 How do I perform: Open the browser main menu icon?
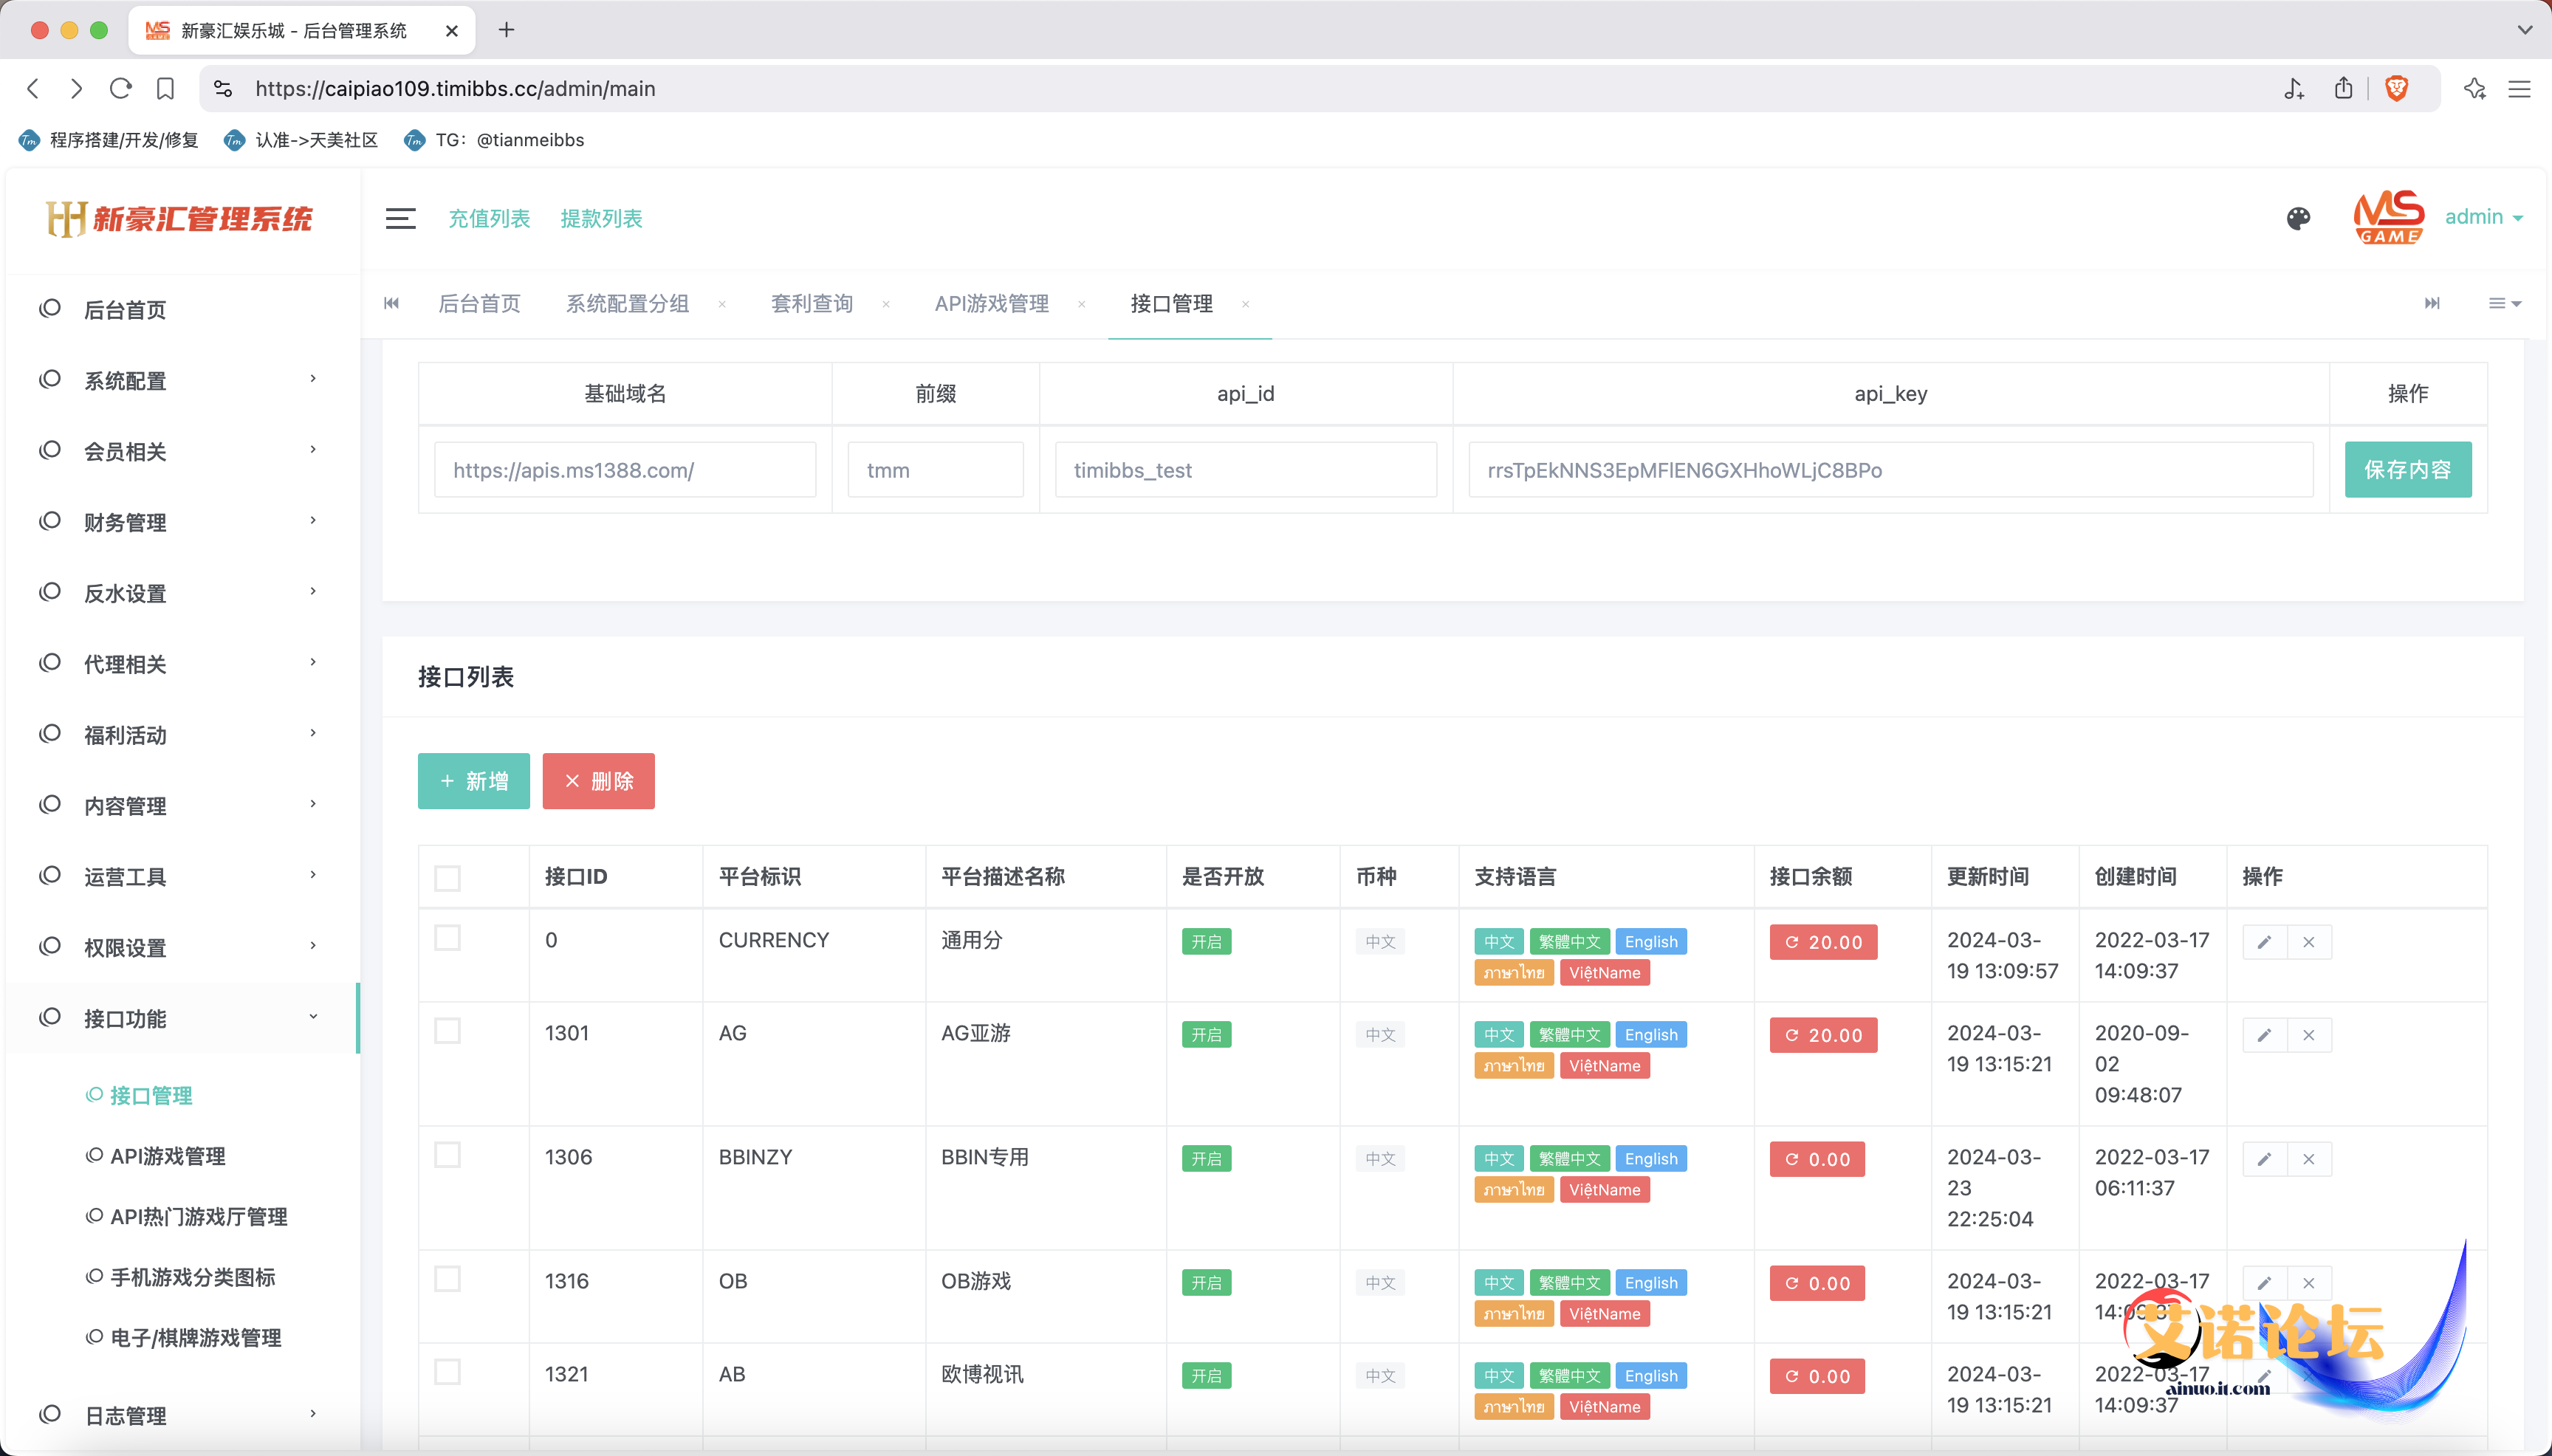(x=2519, y=89)
